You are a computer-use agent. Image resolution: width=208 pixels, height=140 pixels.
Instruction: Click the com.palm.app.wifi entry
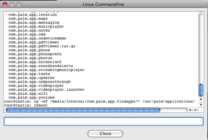point(28,94)
